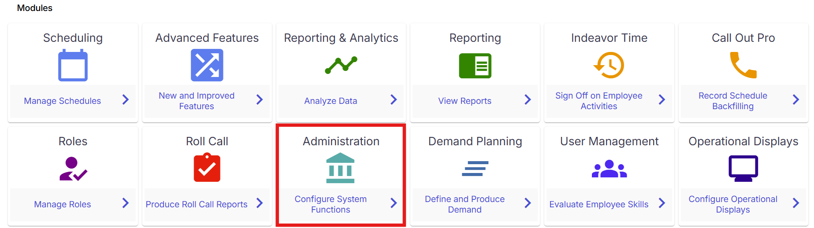Click the orange Indeavor Time clock history icon

(x=609, y=65)
